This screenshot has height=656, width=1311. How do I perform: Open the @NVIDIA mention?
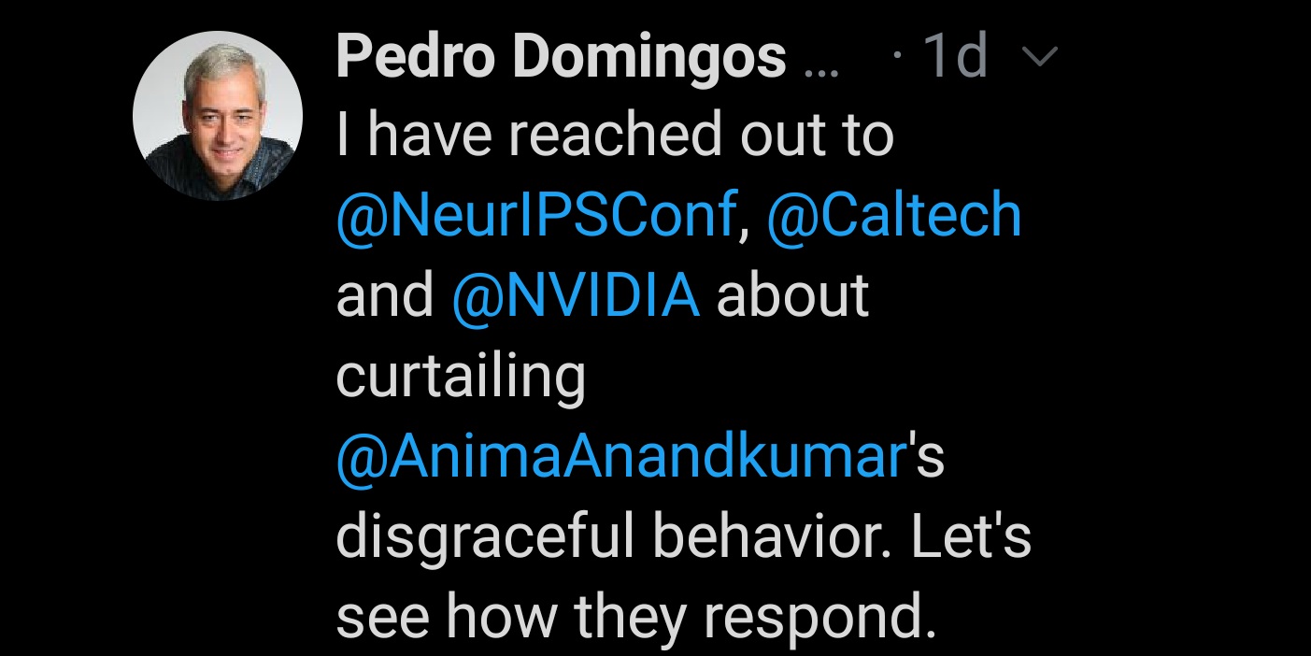[x=576, y=295]
